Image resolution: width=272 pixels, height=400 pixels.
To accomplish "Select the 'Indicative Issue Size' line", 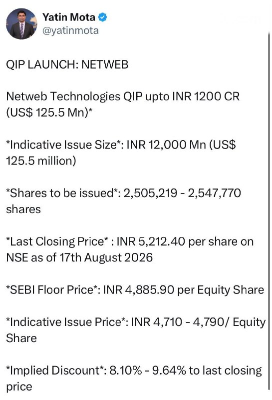I will pos(121,145).
